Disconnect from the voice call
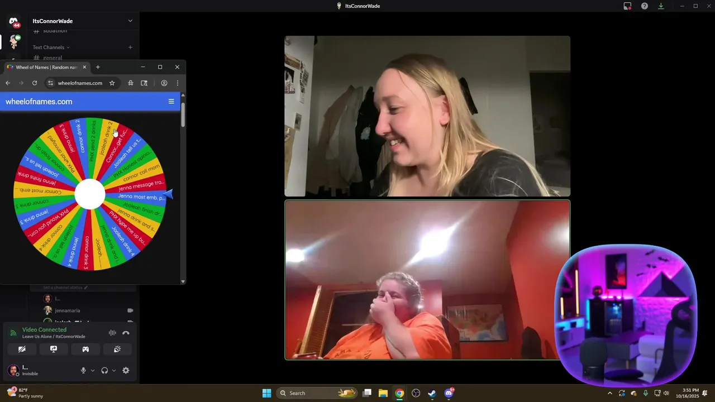715x402 pixels. (x=126, y=333)
